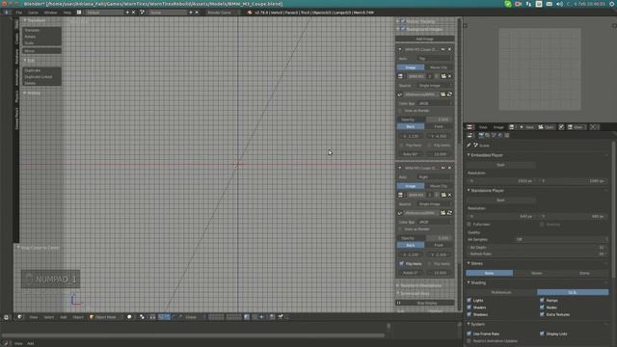Enable View as Render for Top-axis image

[401, 111]
